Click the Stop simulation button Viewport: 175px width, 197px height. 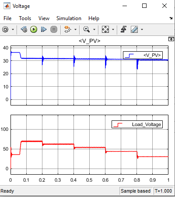click(x=54, y=29)
